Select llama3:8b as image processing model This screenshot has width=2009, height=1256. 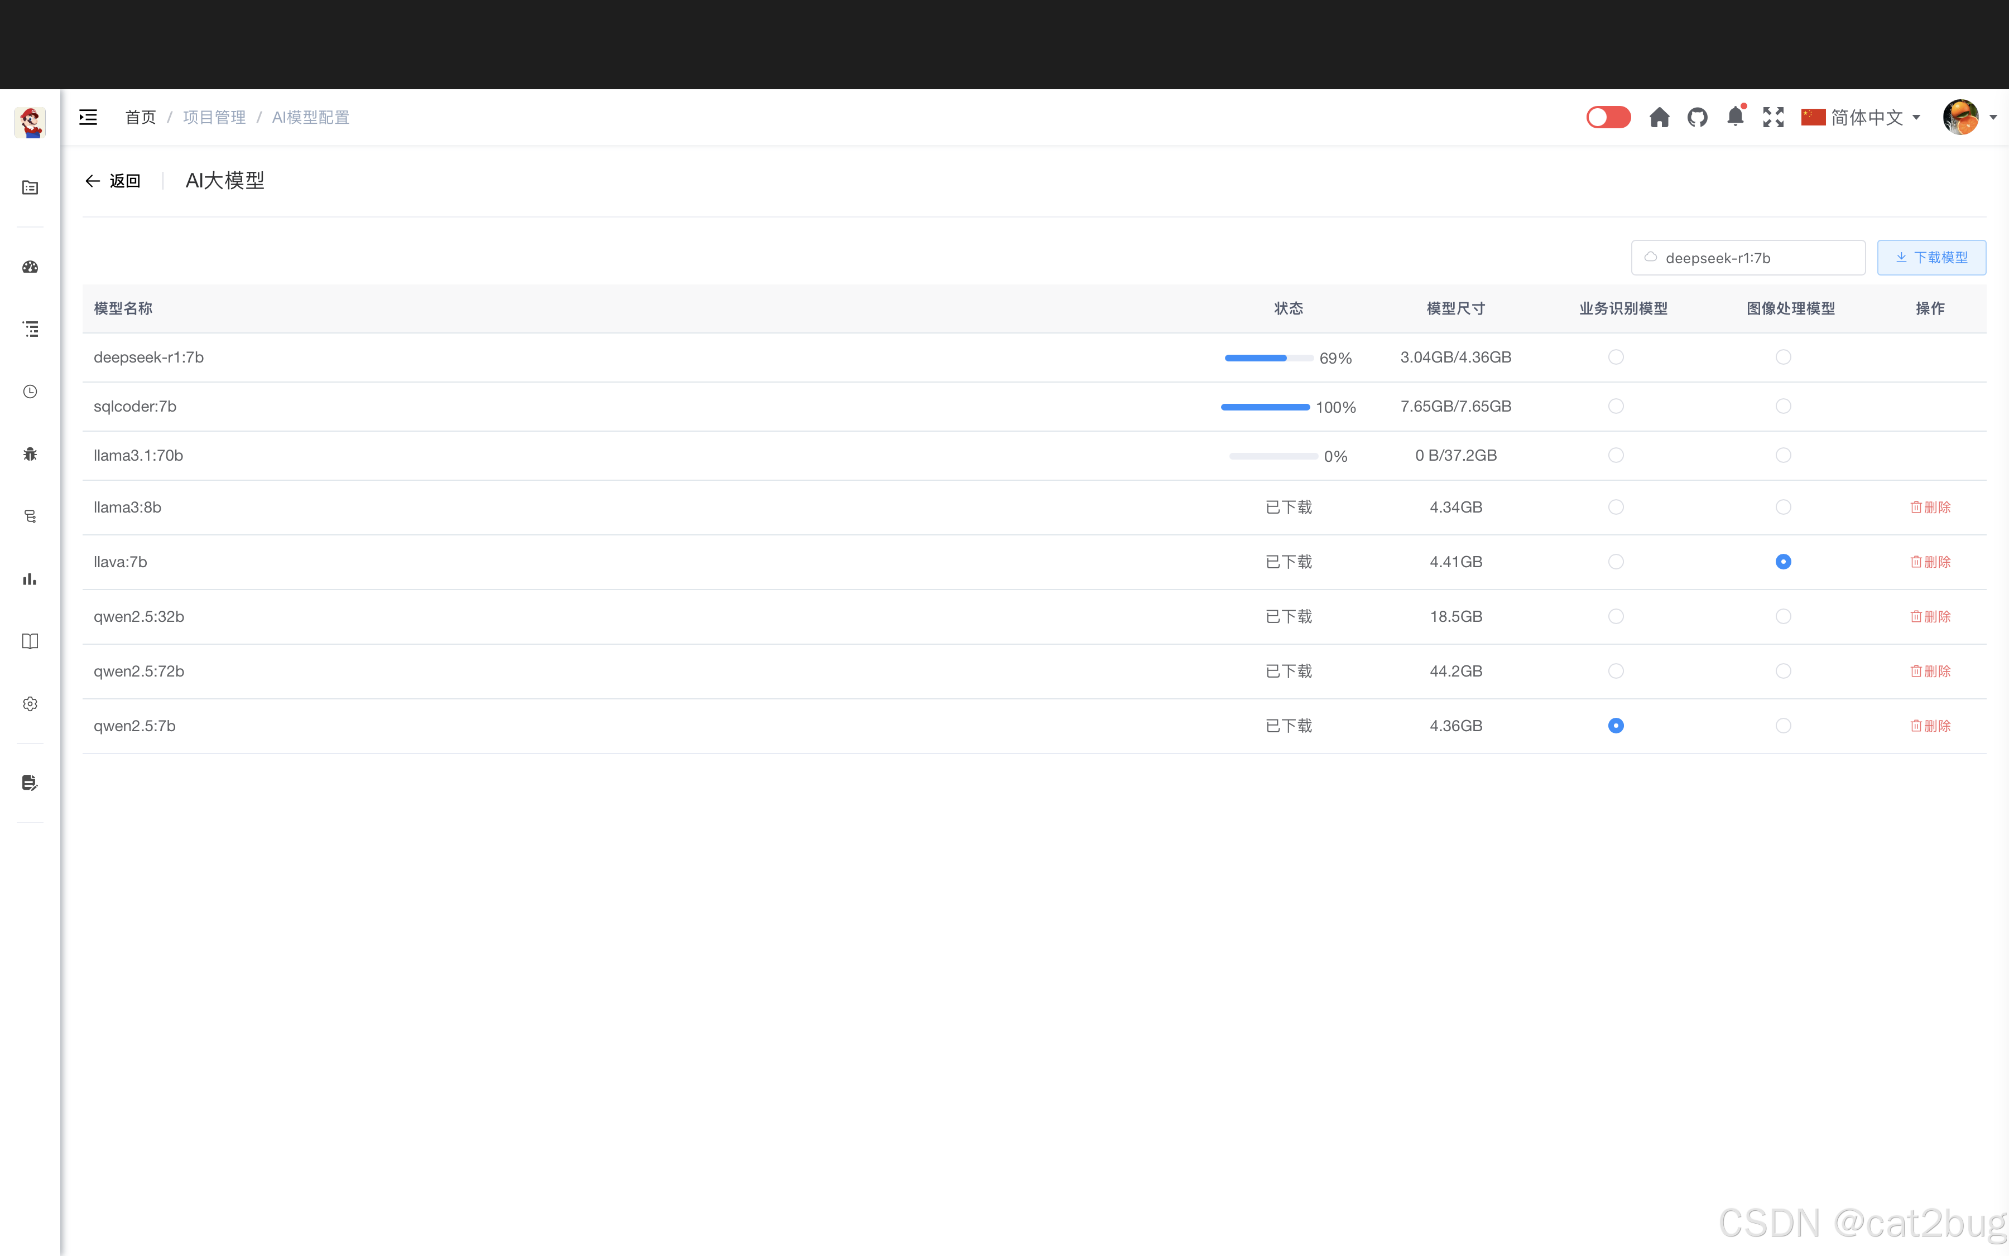click(1783, 507)
